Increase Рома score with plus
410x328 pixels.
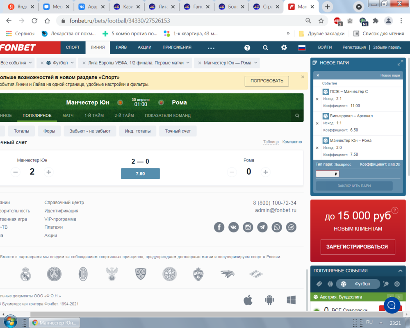[265, 172]
